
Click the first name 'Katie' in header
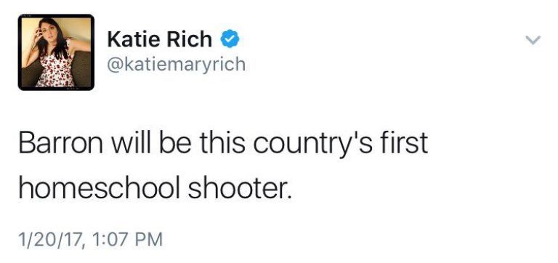point(134,39)
